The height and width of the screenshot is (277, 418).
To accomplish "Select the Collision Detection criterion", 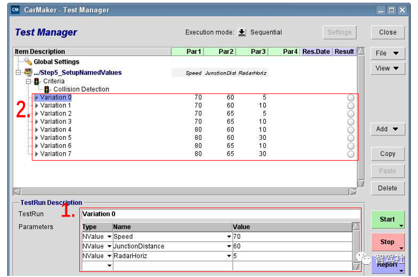I will (x=81, y=89).
